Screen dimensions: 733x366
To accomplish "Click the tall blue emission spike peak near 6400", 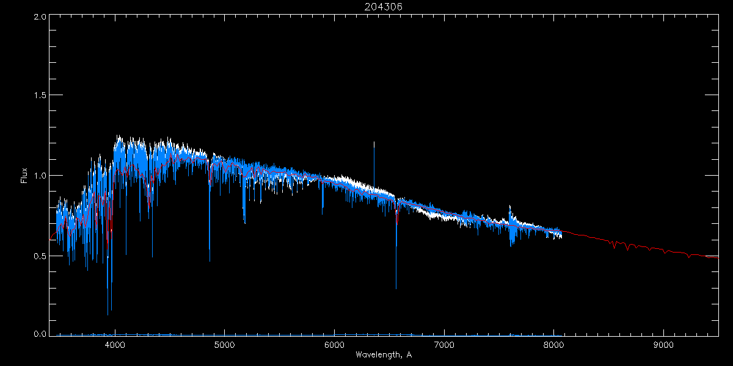I will point(374,143).
